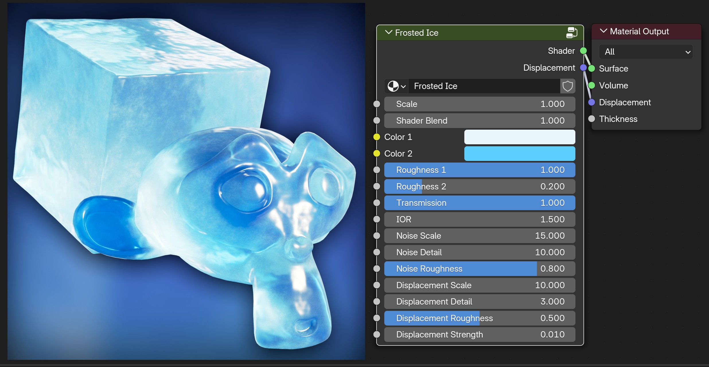
Task: Open the All target dropdown
Action: point(646,52)
